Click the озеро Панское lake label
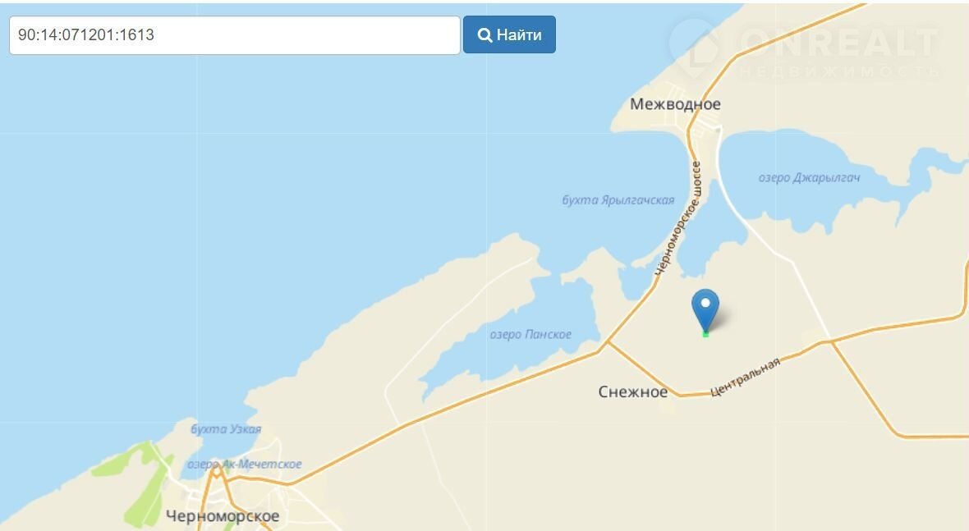969x531 pixels. pos(530,335)
